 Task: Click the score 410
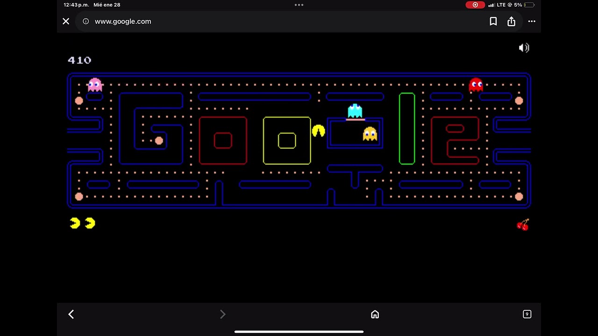[x=79, y=60]
